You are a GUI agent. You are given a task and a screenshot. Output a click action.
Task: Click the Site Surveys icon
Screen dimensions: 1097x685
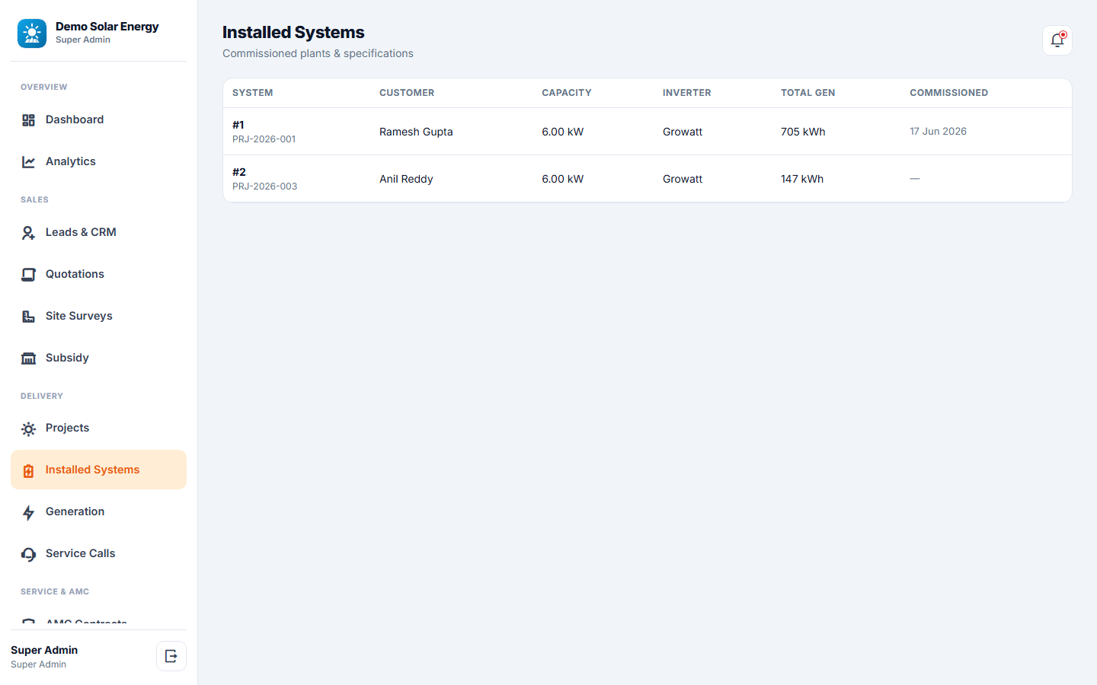click(29, 317)
